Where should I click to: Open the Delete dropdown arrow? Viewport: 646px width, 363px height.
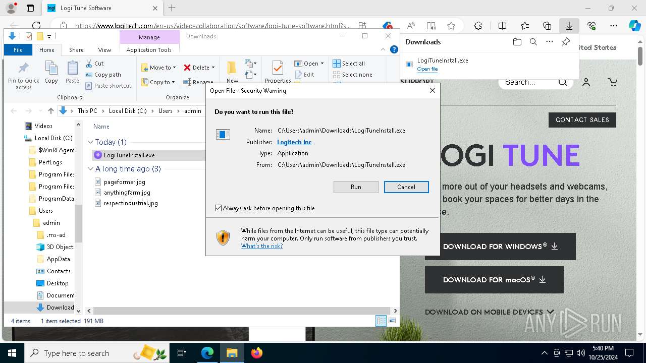pos(213,68)
